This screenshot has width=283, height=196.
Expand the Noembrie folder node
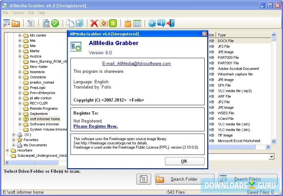pyautogui.click(x=20, y=72)
